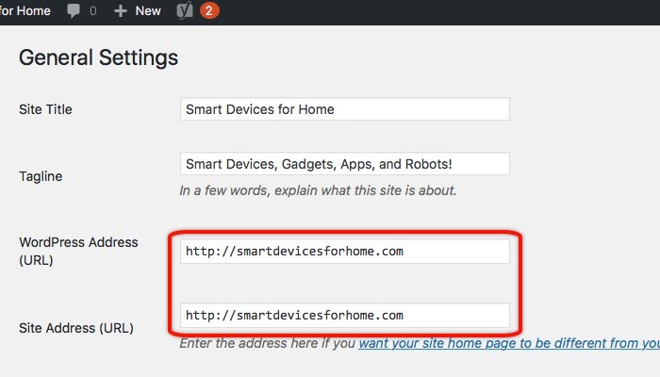Click the orange notification badge showing 2
This screenshot has width=660, height=377.
point(208,11)
